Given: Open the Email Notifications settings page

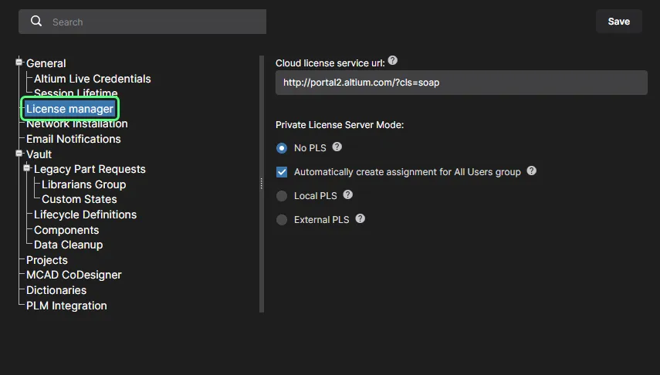Looking at the screenshot, I should click(73, 139).
